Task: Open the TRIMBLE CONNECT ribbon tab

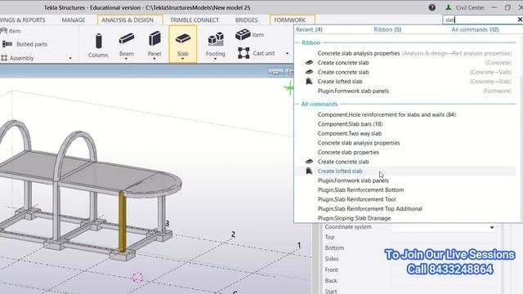Action: pyautogui.click(x=194, y=20)
